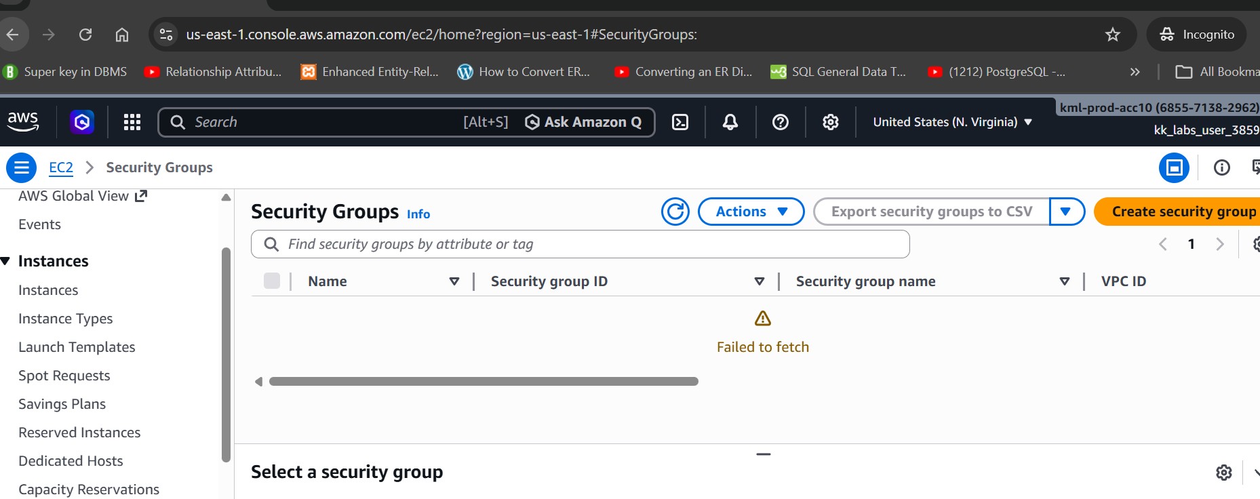
Task: Open the All Bookmarks folder
Action: (1217, 72)
